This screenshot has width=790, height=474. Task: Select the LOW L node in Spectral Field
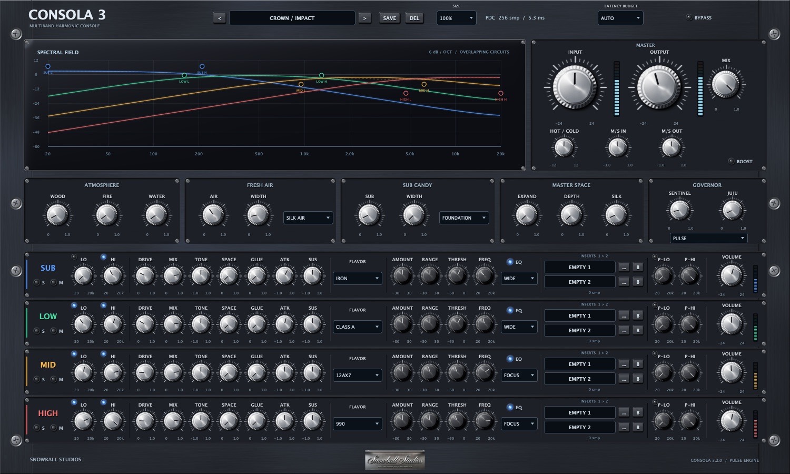pos(184,75)
